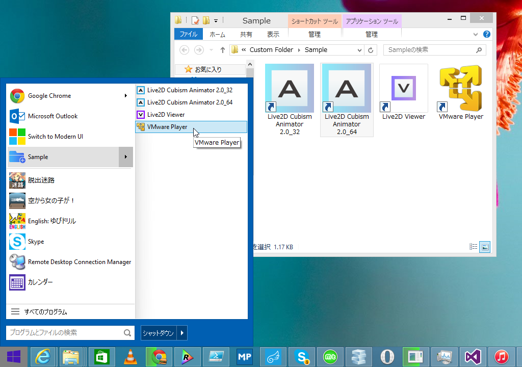Open Windows Store from taskbar
Image resolution: width=522 pixels, height=367 pixels.
coord(101,357)
